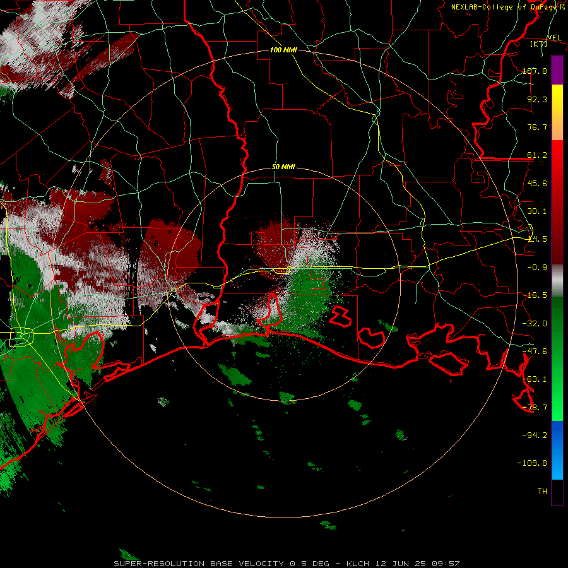This screenshot has height=568, width=568.
Task: Click the -109.8 scale value
Action: pyautogui.click(x=532, y=463)
